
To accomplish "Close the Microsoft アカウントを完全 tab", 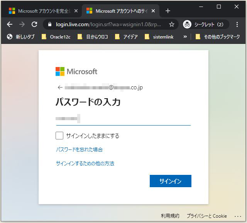I will [x=76, y=11].
